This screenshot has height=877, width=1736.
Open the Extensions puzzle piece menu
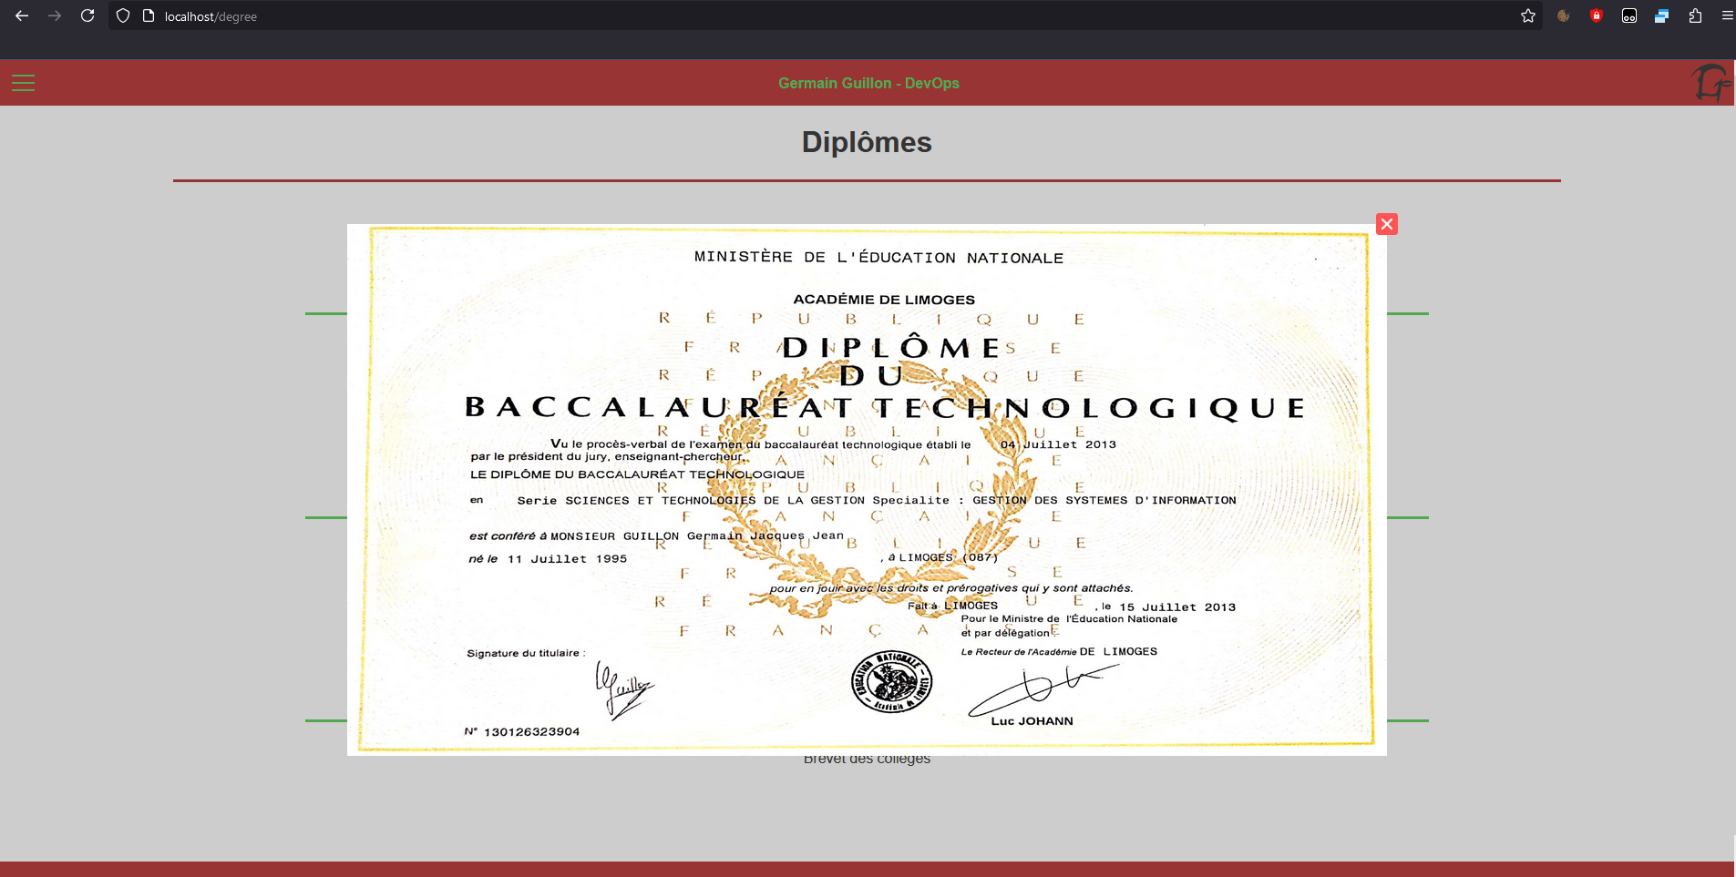click(x=1695, y=15)
